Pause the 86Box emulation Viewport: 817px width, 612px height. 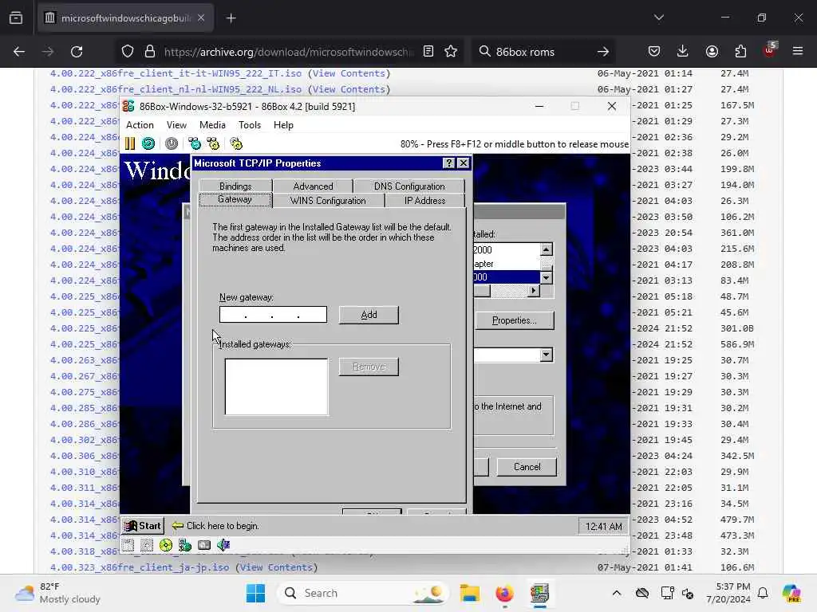tap(130, 143)
